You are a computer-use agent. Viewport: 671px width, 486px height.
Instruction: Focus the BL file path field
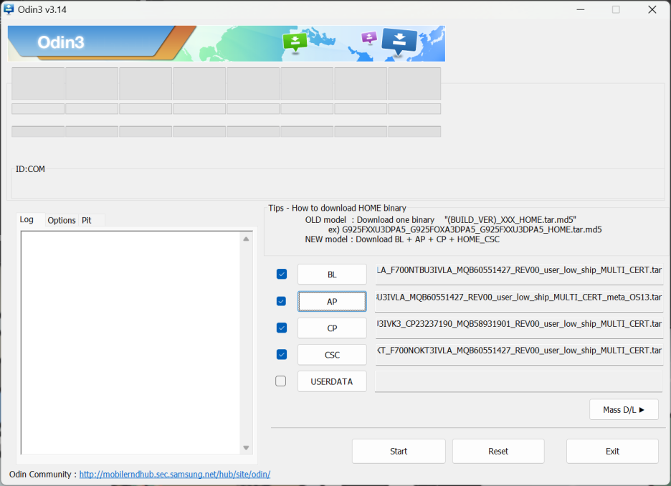coord(519,275)
